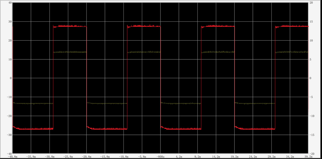322x159 pixels.
Task: Click the -10,8m time axis label
Action: tap(124, 156)
